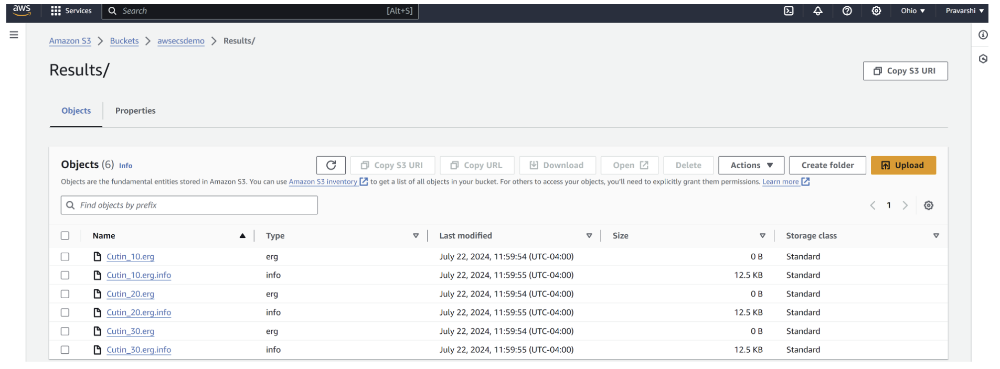Sort by Size column arrow
This screenshot has height=369, width=1000.
click(x=762, y=236)
